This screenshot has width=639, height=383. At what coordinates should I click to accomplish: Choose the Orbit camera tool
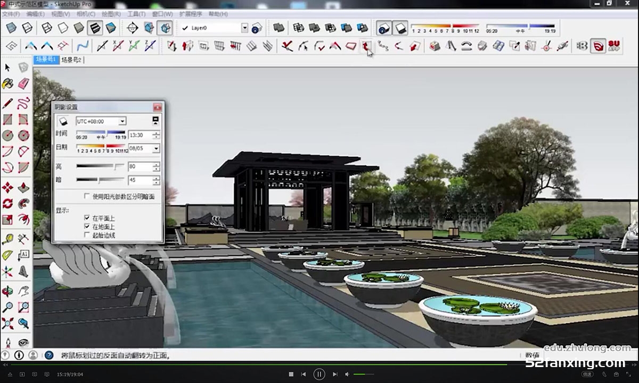click(7, 291)
